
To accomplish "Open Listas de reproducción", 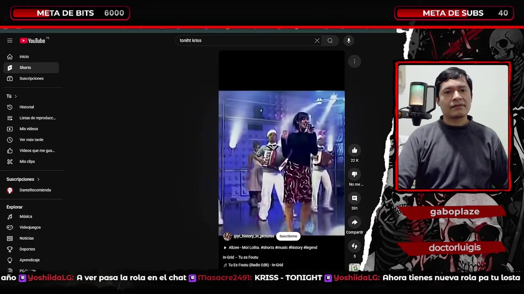I will [31, 118].
